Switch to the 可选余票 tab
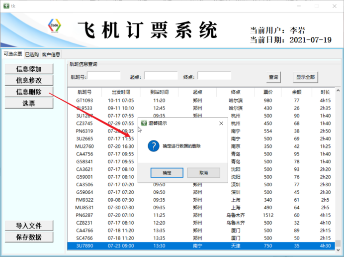Image resolution: width=344 pixels, height=257 pixels. point(13,54)
